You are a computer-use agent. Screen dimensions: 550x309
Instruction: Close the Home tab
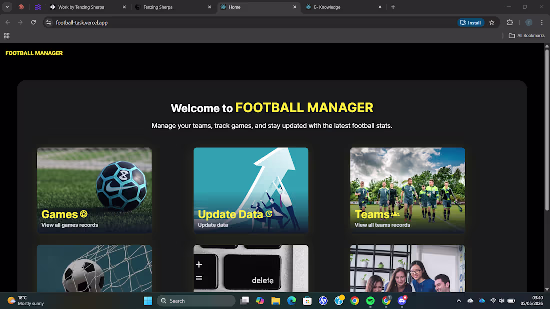(x=295, y=7)
